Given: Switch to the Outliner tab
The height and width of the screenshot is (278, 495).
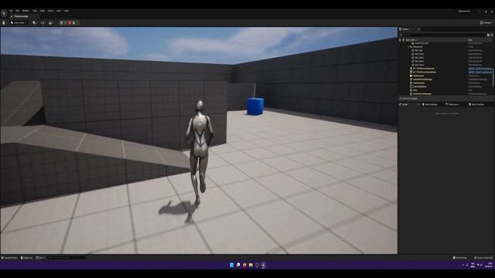Looking at the screenshot, I should click(x=405, y=29).
